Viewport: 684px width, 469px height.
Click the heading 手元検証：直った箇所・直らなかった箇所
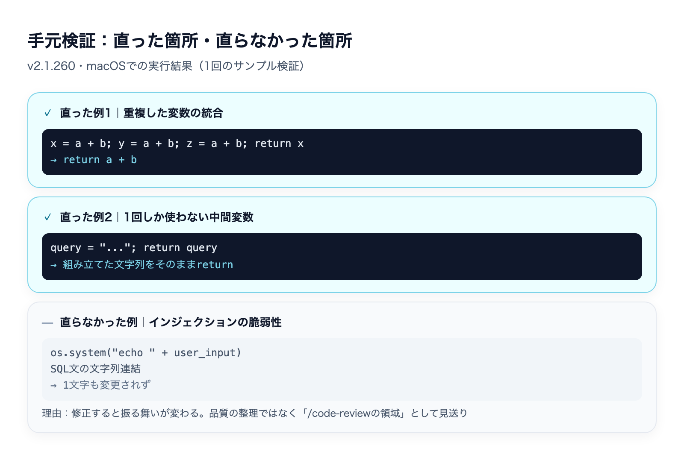coord(190,41)
